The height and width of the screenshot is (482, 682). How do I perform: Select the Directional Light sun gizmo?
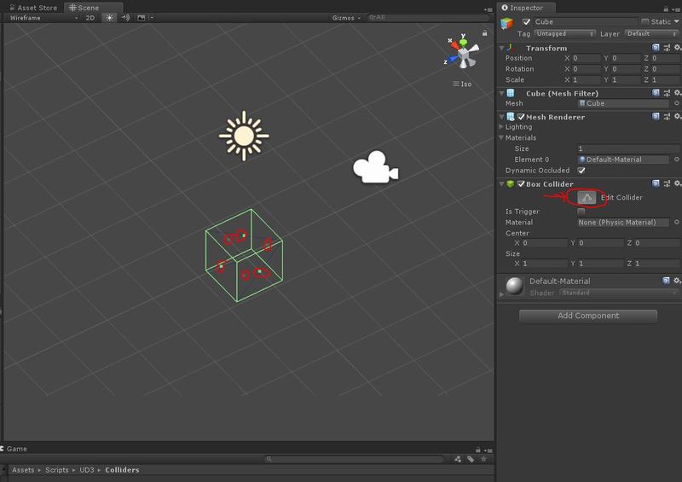(x=244, y=136)
